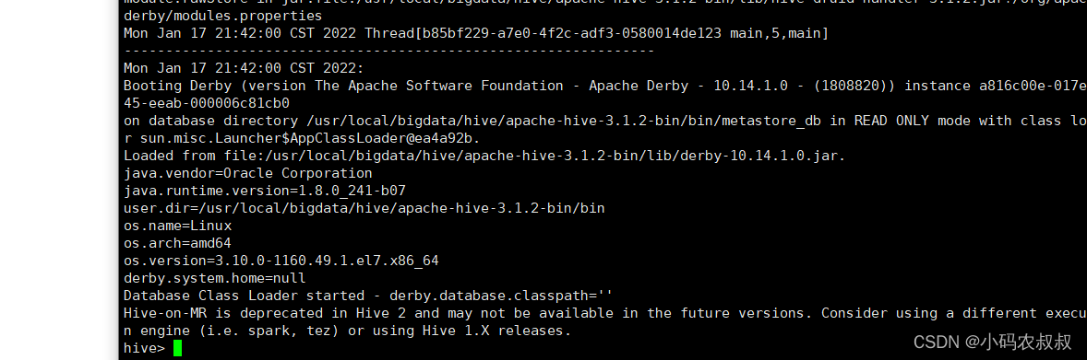Click 'n engine (i.e. spark, tez)' line
This screenshot has width=1087, height=360.
(347, 331)
